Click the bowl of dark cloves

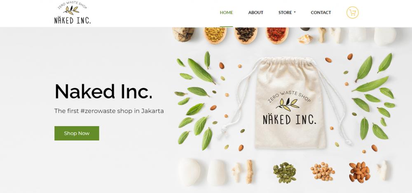(246, 35)
